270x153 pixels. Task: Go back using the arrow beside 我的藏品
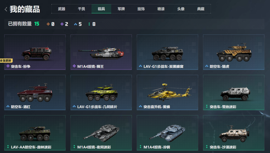[x=6, y=9]
